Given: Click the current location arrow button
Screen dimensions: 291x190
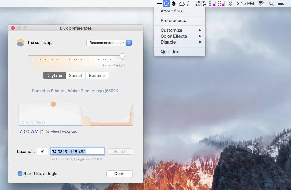Looking at the screenshot, I should click(x=42, y=151).
